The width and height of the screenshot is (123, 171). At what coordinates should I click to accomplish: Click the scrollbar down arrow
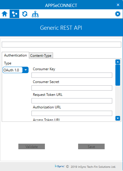pyautogui.click(x=118, y=118)
